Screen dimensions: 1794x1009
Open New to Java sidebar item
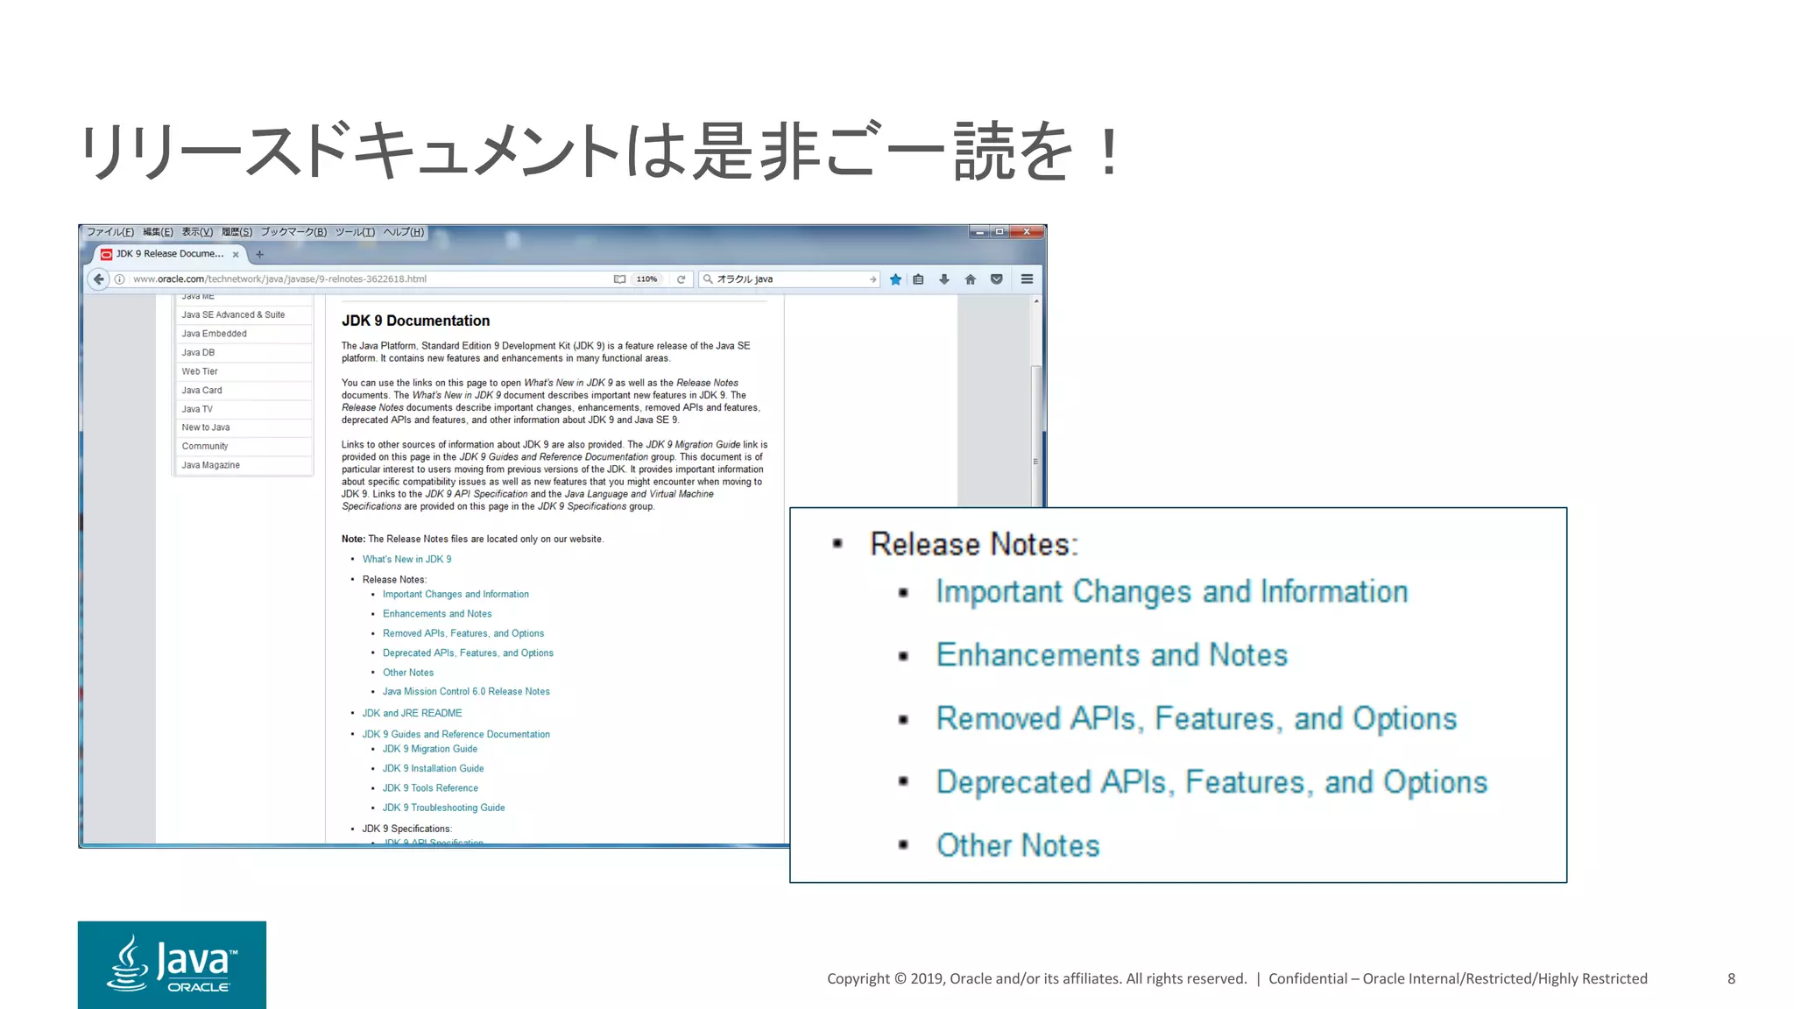pyautogui.click(x=244, y=427)
